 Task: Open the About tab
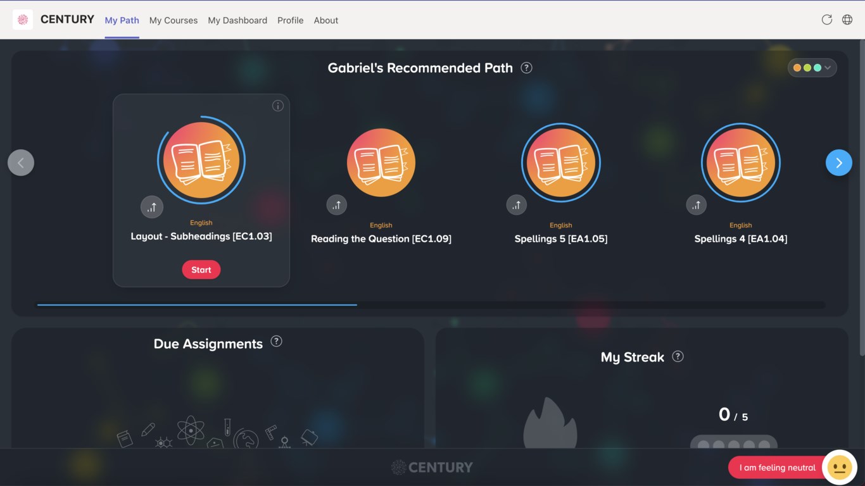(x=326, y=20)
